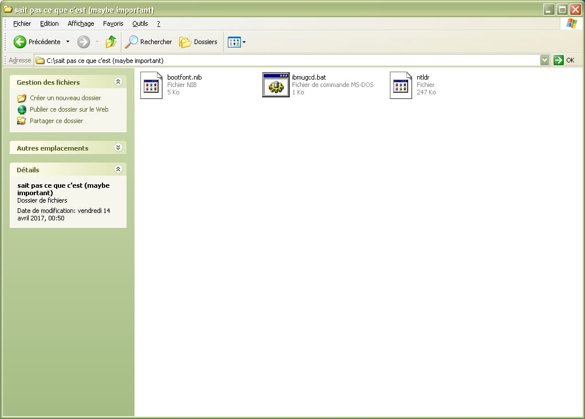Collapse the Gestion des fichiers panel
The height and width of the screenshot is (419, 585).
pyautogui.click(x=118, y=82)
